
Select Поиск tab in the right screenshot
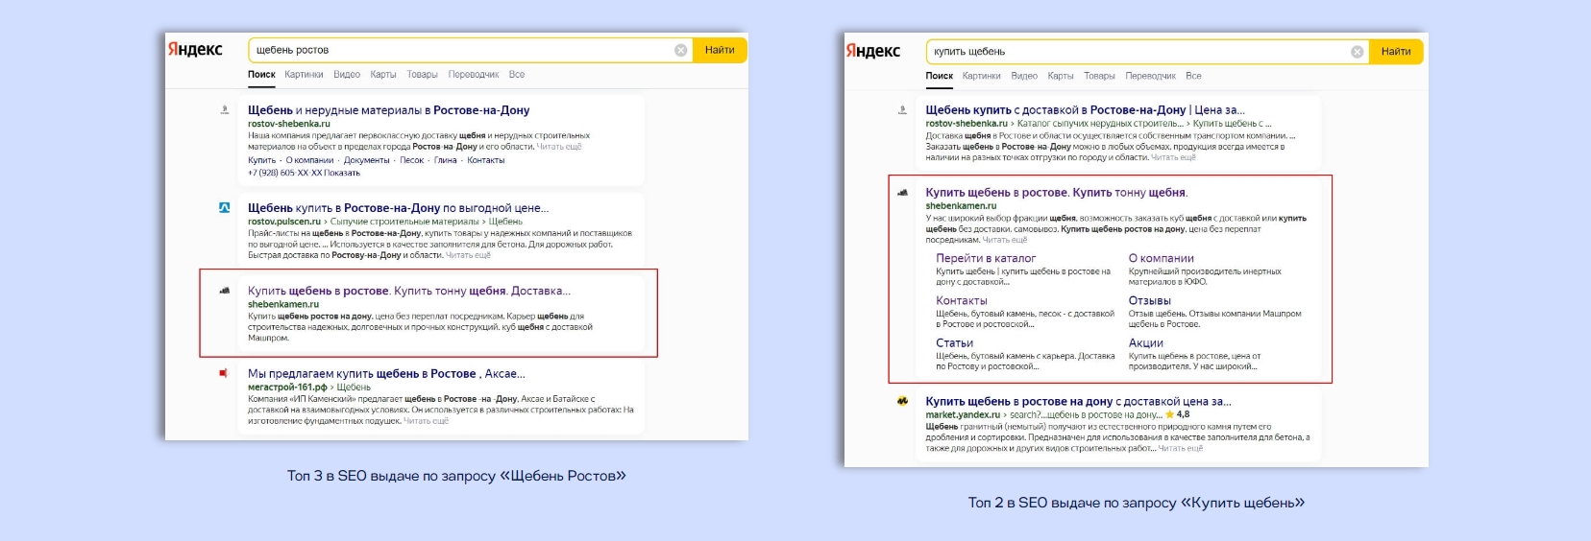940,76
